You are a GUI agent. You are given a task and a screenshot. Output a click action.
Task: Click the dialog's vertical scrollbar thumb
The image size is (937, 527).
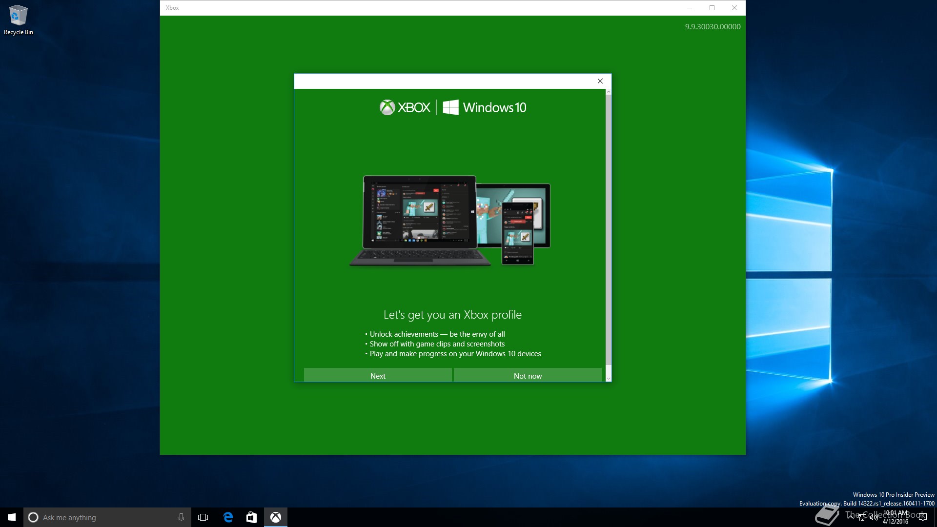608,229
